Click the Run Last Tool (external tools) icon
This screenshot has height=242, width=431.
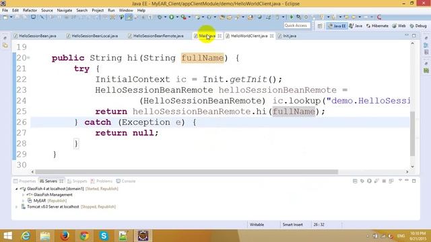(x=184, y=17)
